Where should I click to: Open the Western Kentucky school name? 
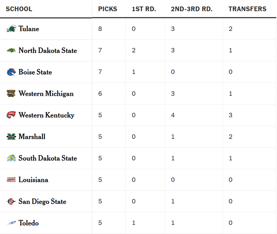tap(46, 115)
